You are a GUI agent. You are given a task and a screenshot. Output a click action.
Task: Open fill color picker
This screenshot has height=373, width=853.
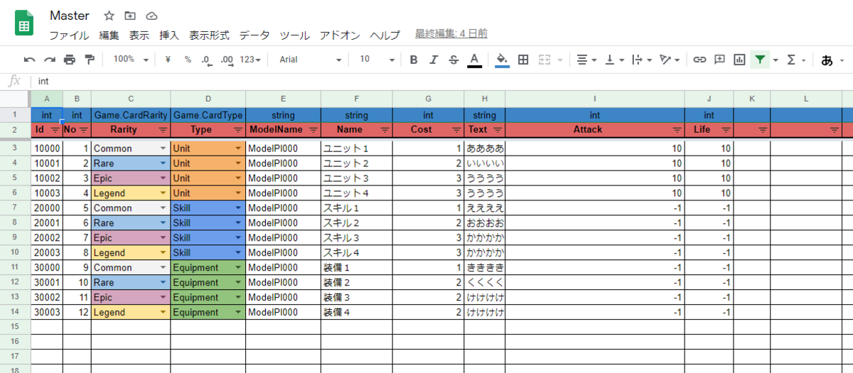502,60
